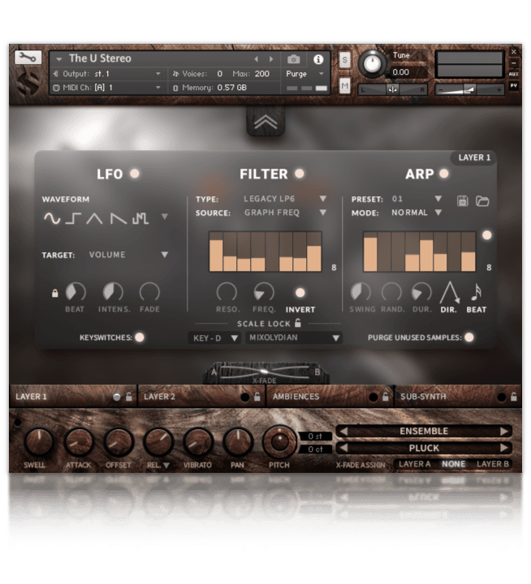The height and width of the screenshot is (584, 531).
Task: Toggle the LFO power switch
Action: 135,174
